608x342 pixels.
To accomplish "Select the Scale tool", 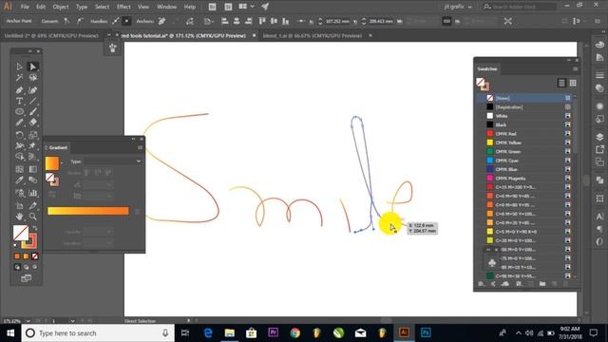I will pos(33,135).
